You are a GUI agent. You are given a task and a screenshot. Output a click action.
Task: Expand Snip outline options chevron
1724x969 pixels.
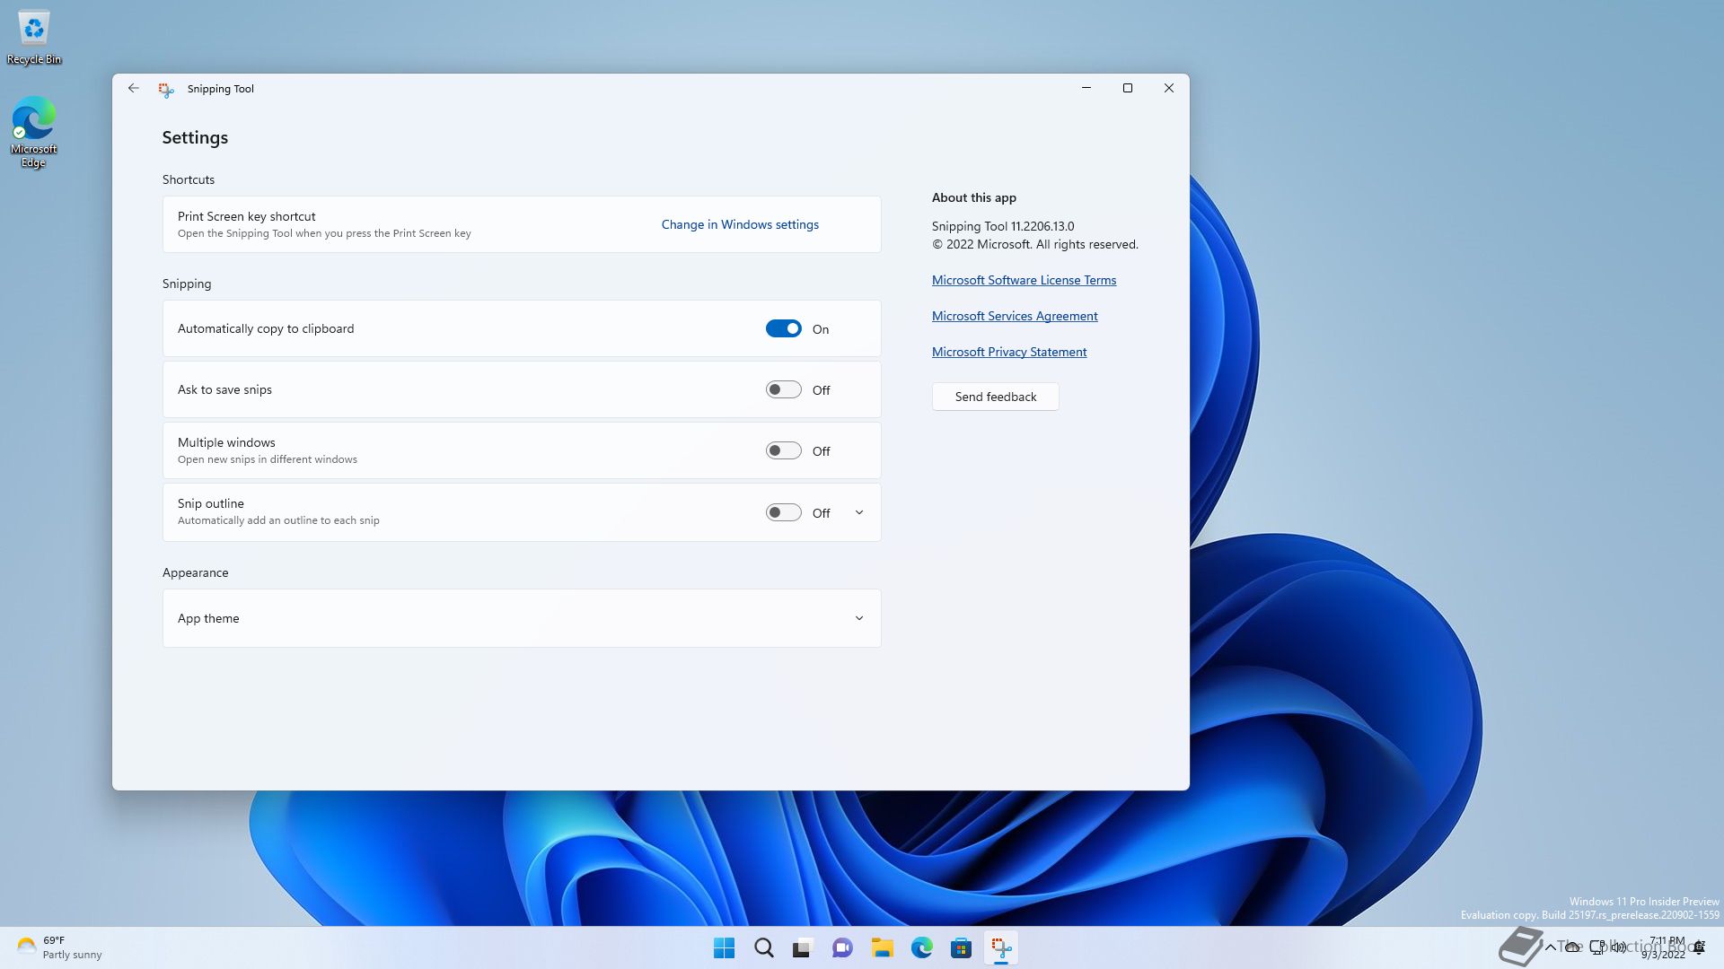[859, 512]
